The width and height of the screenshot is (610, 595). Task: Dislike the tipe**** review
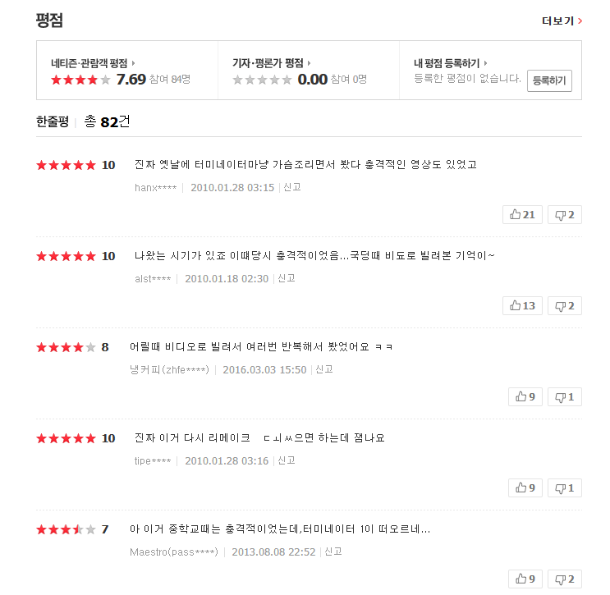coord(565,487)
